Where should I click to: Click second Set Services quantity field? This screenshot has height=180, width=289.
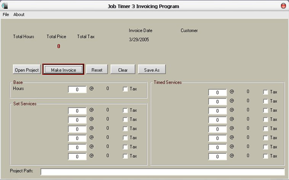(77, 120)
